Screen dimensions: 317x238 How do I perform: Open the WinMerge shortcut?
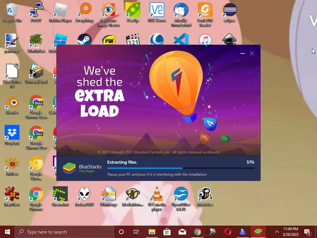(109, 196)
